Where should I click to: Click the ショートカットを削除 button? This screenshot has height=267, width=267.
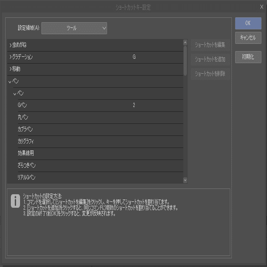[210, 74]
